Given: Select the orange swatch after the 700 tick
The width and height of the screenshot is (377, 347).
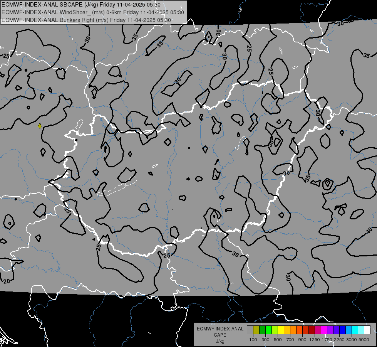Looking at the screenshot, I should point(293,330).
